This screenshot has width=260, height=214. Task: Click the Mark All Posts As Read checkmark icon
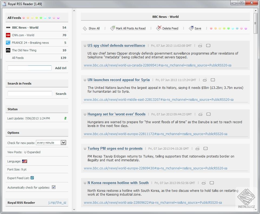[113, 28]
